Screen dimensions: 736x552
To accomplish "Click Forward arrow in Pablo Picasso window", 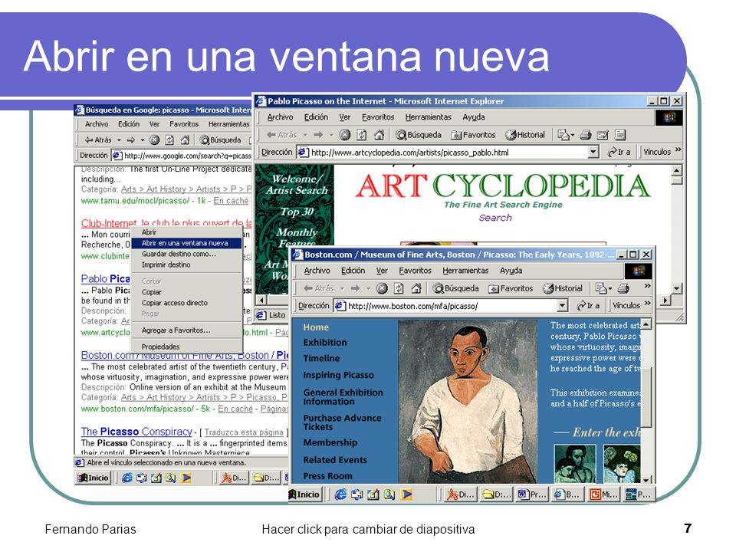I will click(319, 135).
